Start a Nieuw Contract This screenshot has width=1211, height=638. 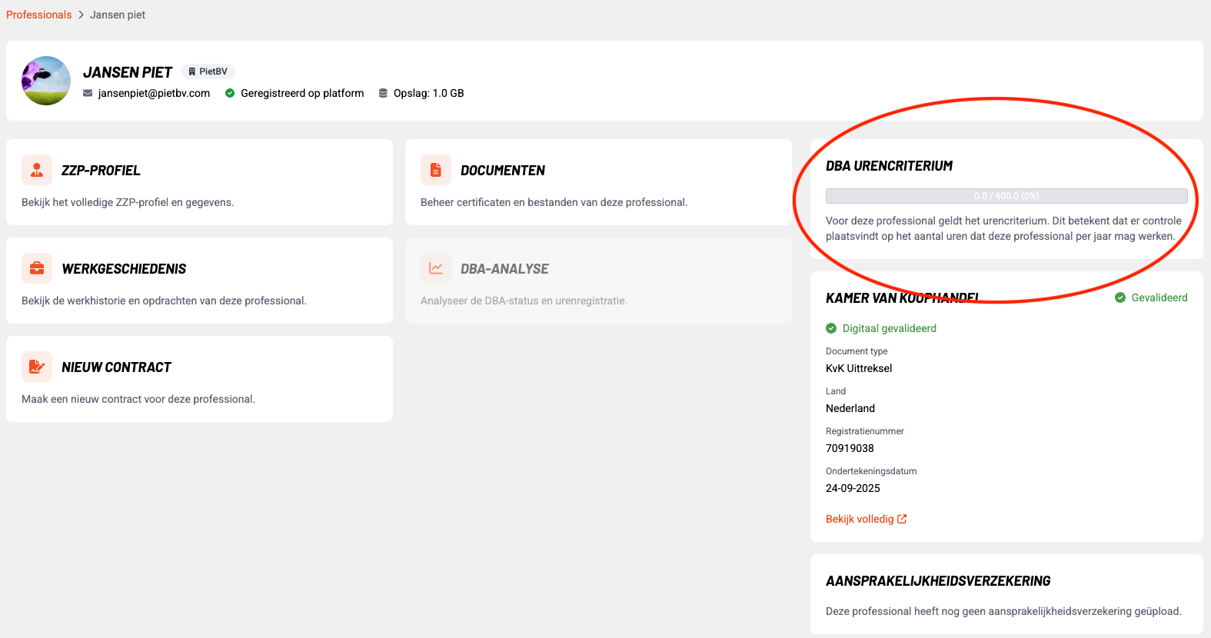(x=199, y=379)
